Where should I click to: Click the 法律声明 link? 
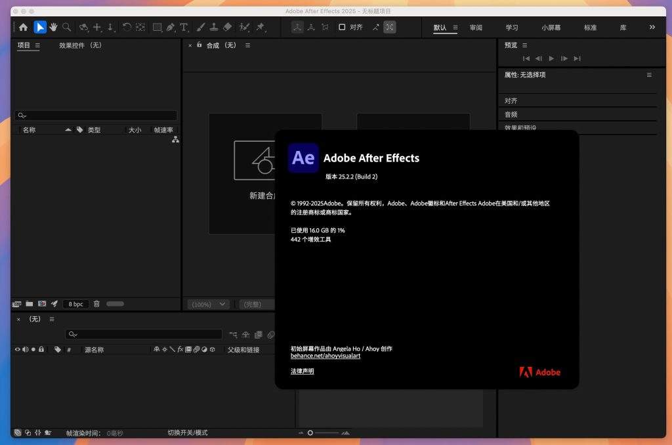(x=302, y=371)
